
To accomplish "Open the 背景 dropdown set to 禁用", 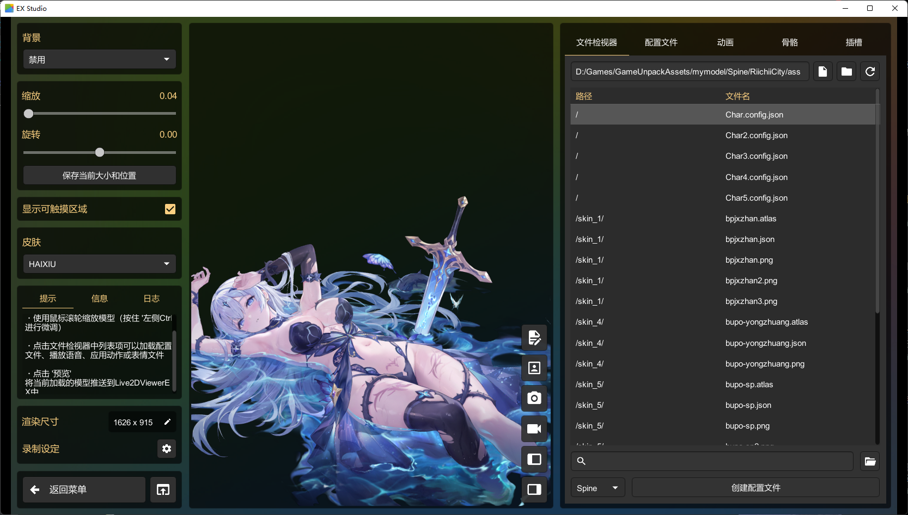I will pyautogui.click(x=99, y=59).
